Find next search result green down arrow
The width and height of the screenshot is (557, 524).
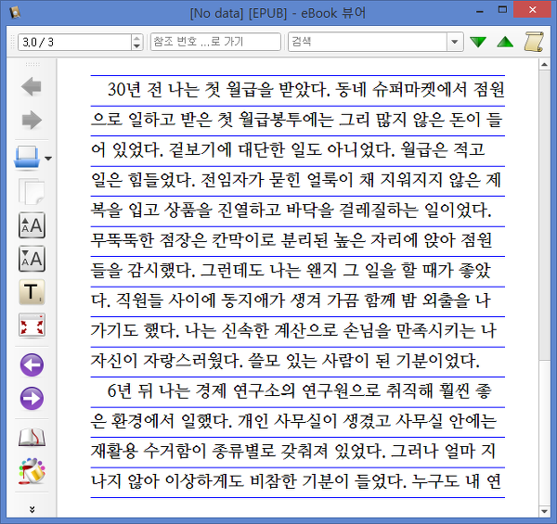click(478, 42)
